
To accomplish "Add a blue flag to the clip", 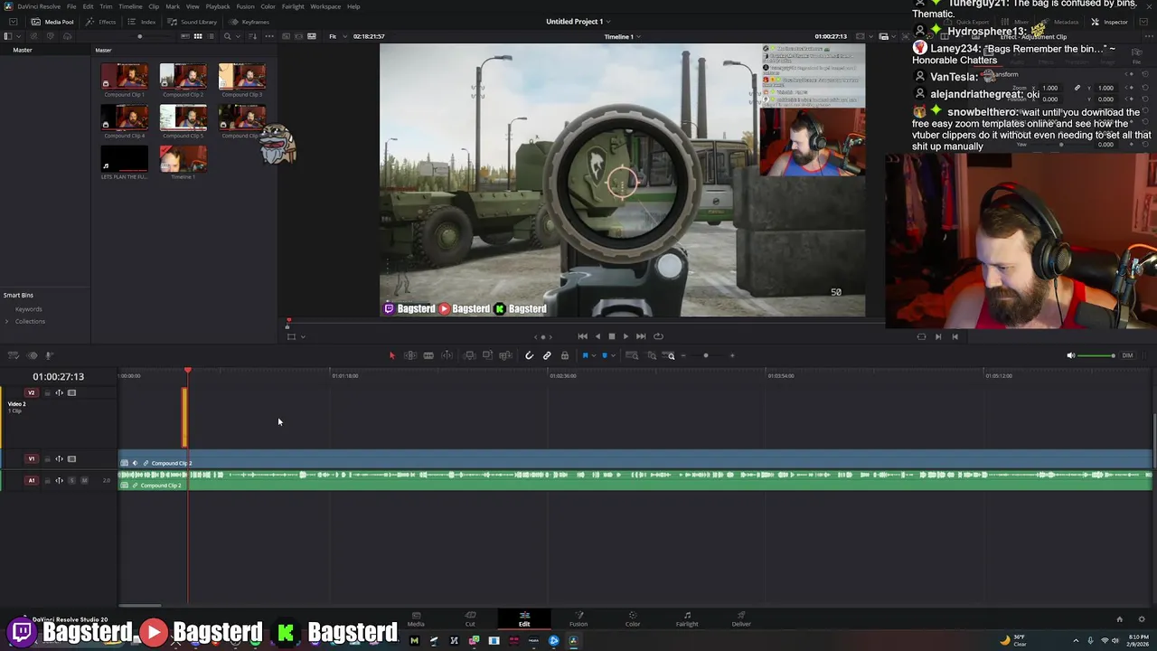I will (x=585, y=355).
